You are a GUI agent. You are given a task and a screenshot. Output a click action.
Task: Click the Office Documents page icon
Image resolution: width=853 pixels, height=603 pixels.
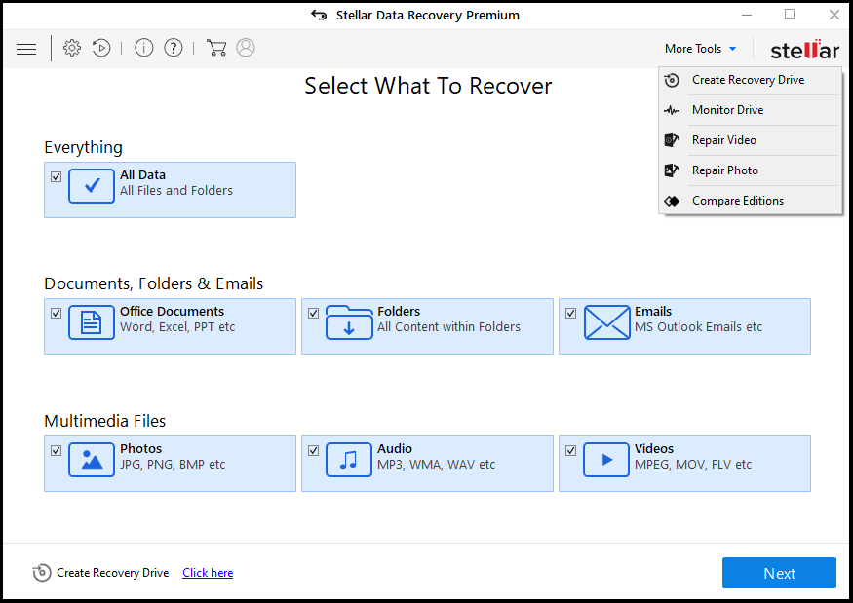click(92, 322)
